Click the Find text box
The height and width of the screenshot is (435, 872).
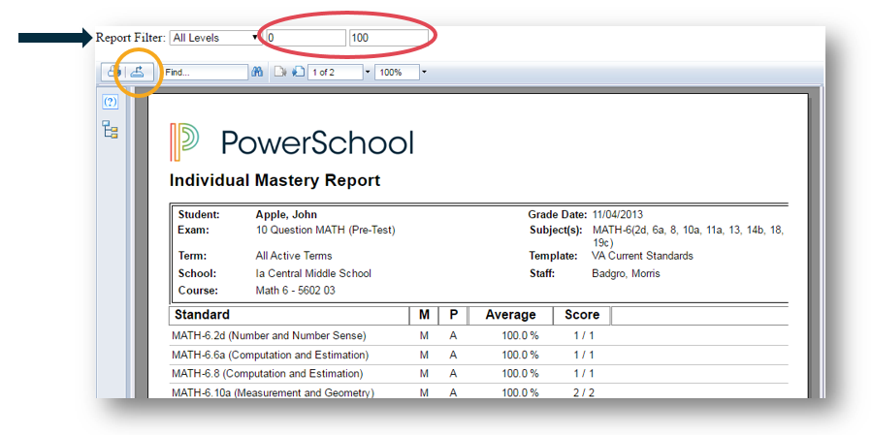click(205, 73)
